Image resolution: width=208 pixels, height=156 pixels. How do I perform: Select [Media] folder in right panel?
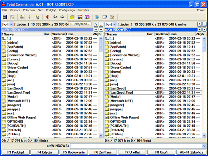(x=153, y=97)
